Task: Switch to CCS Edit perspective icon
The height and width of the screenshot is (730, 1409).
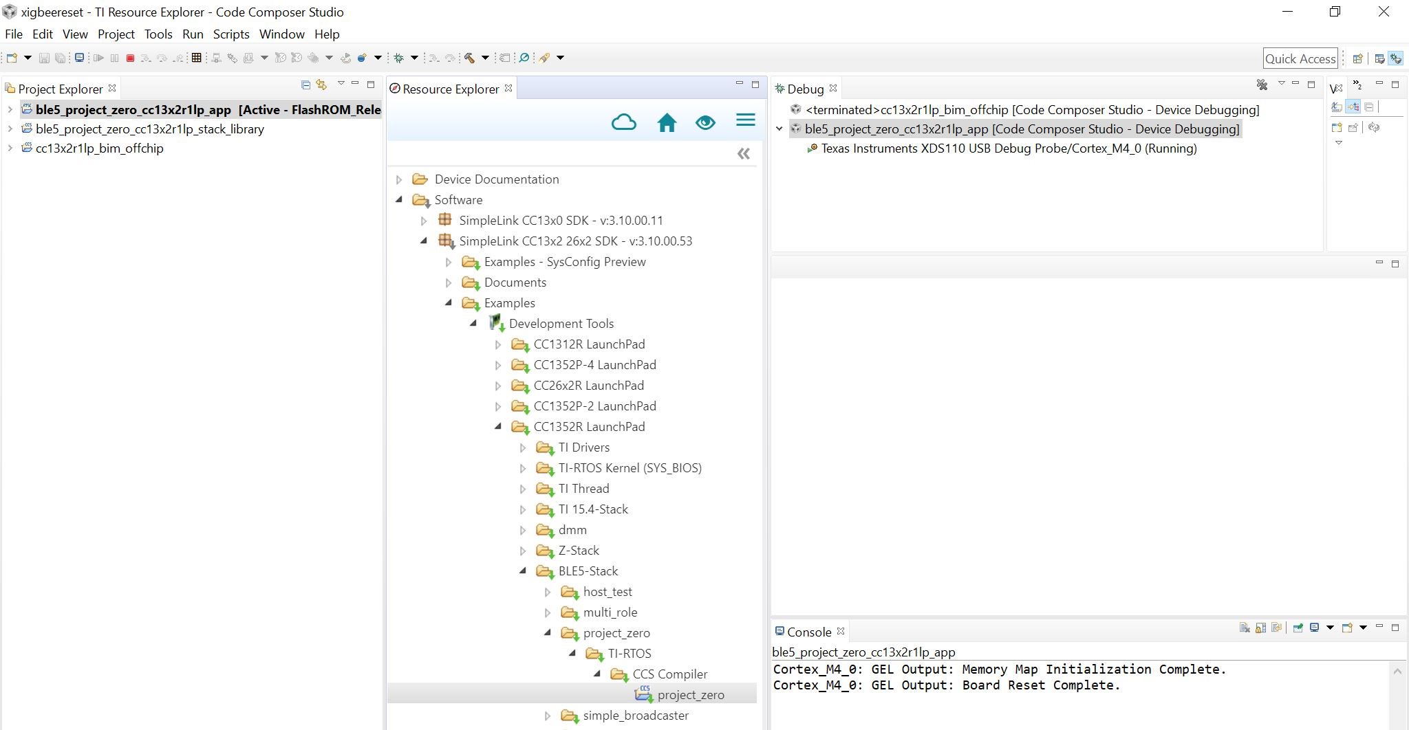Action: coord(1379,59)
